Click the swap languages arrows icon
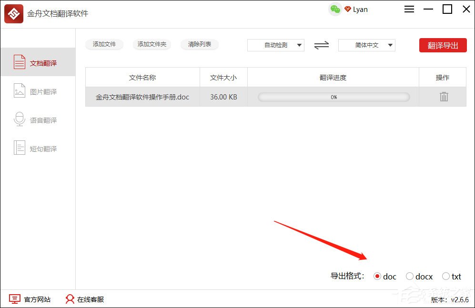This screenshot has height=308, width=475. (x=321, y=45)
